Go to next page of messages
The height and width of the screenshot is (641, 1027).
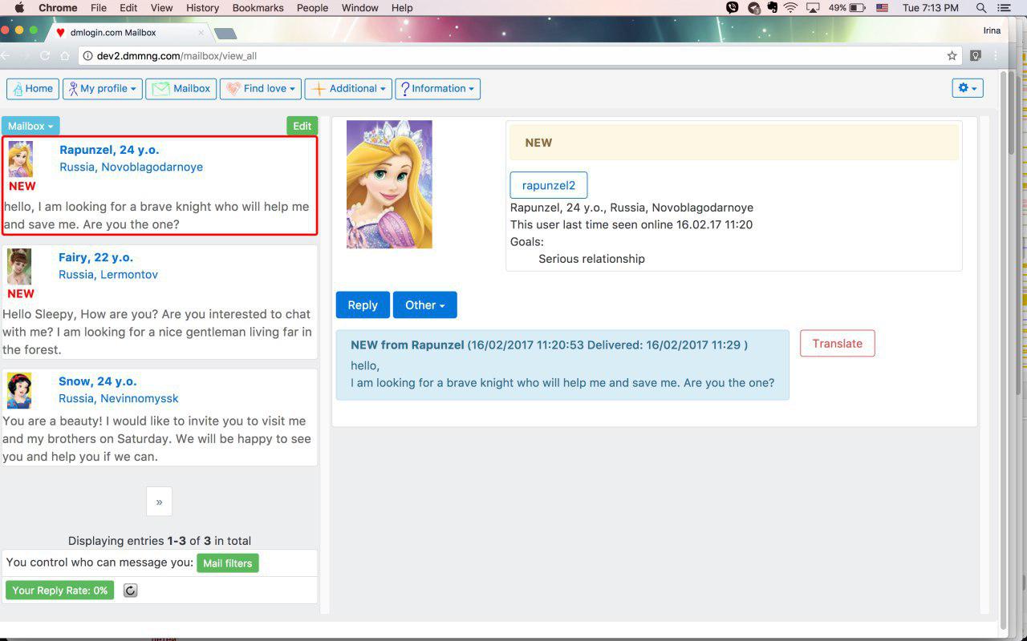(159, 502)
